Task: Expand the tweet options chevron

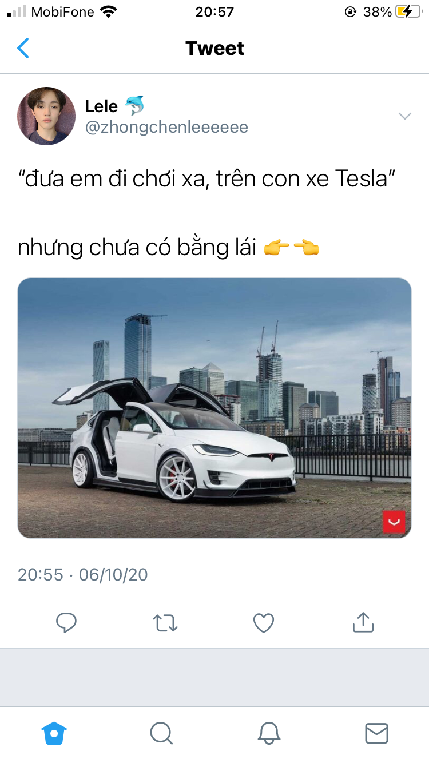Action: click(x=405, y=116)
